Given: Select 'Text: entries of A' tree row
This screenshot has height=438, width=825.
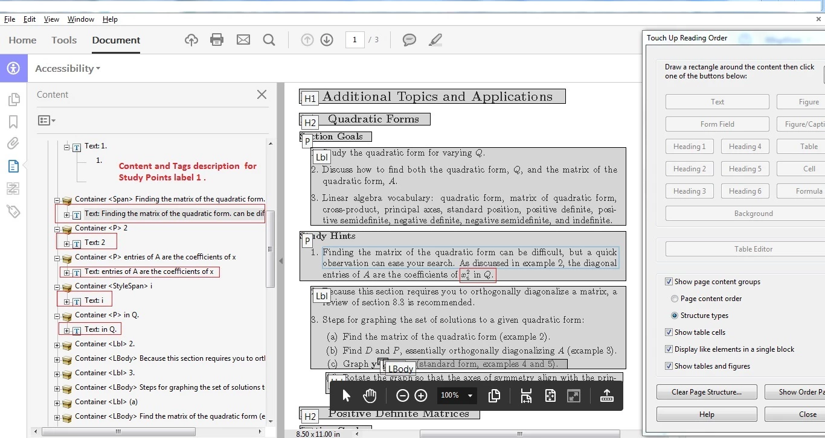Looking at the screenshot, I should [x=149, y=271].
